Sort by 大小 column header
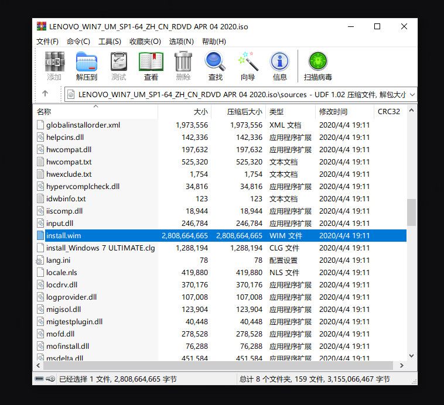444x405 pixels. [x=185, y=112]
